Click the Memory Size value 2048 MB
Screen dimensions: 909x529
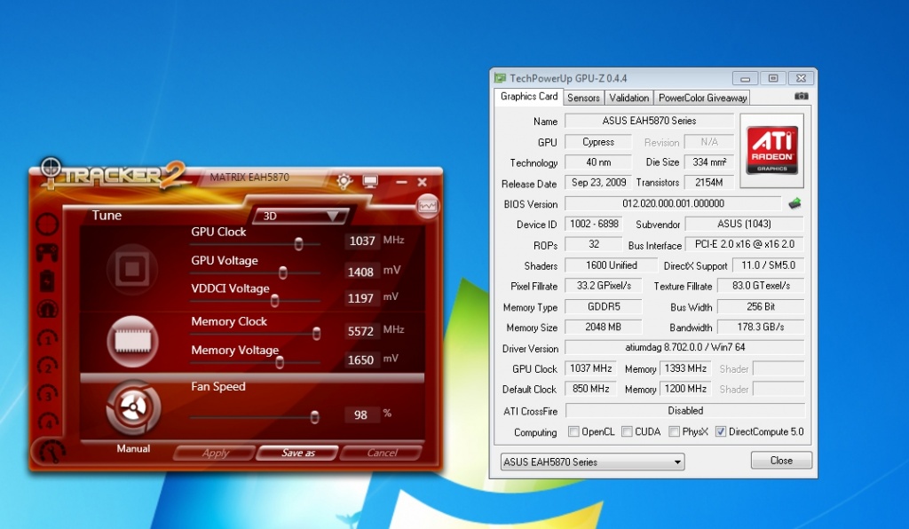tap(604, 327)
